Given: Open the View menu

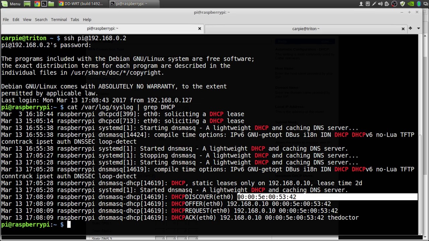Looking at the screenshot, I should point(27,19).
